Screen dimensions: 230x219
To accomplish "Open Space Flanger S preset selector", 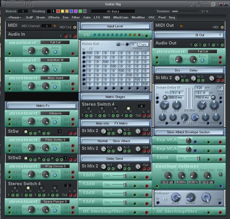I will pyautogui.click(x=55, y=202).
